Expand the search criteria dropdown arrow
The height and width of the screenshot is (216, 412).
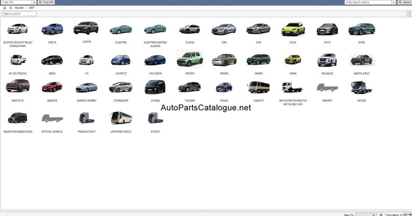click(x=394, y=2)
